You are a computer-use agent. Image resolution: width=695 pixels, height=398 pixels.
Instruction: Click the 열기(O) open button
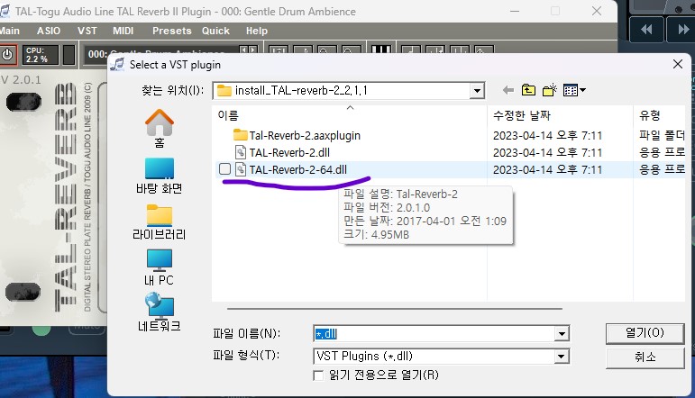pos(645,333)
